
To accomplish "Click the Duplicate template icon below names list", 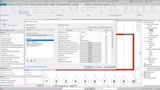I will click(27, 61).
